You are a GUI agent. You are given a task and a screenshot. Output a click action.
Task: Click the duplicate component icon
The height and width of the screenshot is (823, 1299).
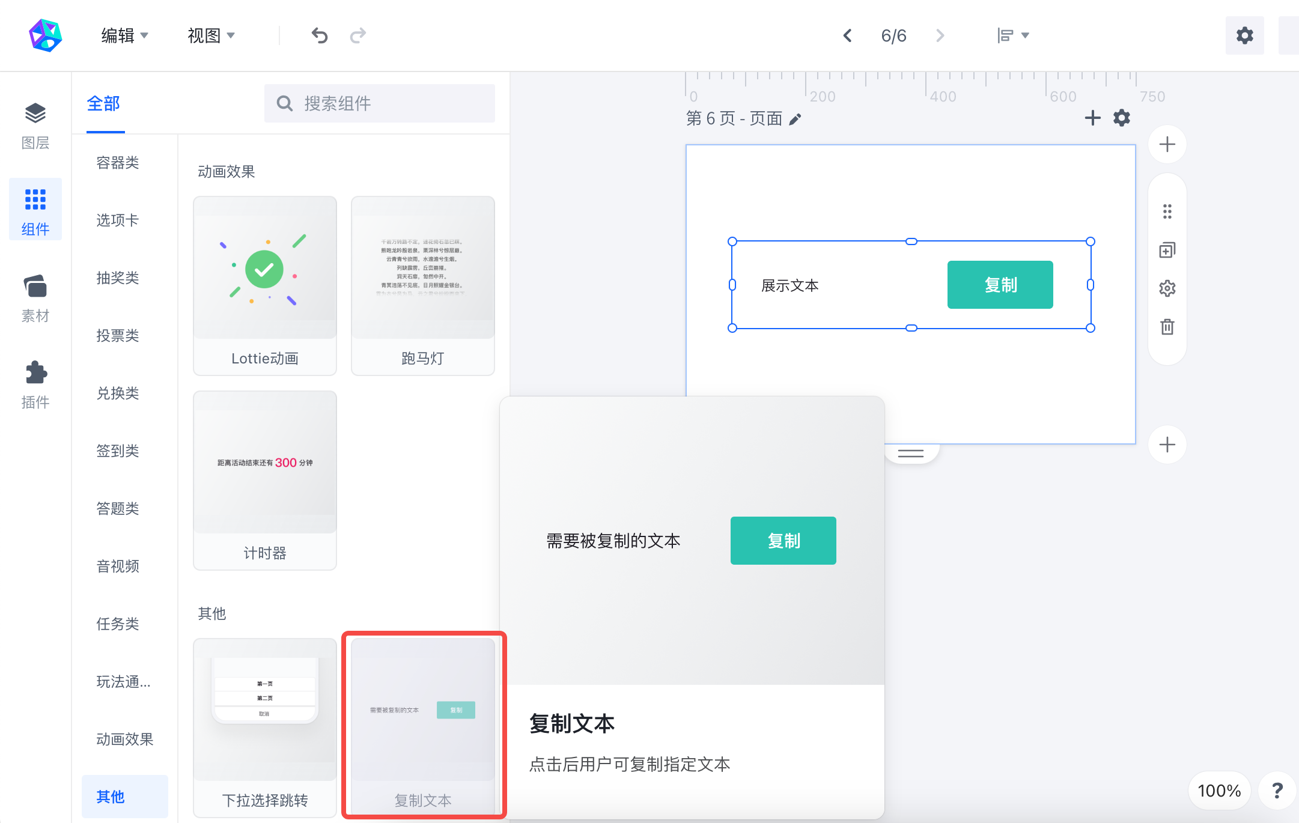click(1167, 250)
